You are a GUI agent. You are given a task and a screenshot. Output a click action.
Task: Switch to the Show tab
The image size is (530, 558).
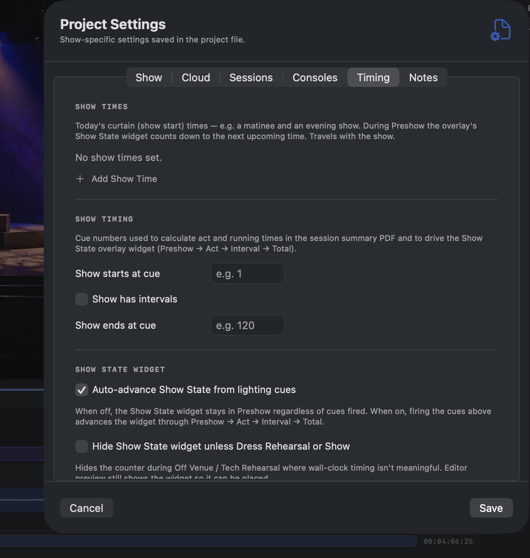[149, 77]
